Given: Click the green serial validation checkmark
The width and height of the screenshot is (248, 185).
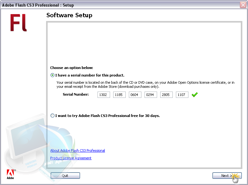Looking at the screenshot, I should 194,95.
